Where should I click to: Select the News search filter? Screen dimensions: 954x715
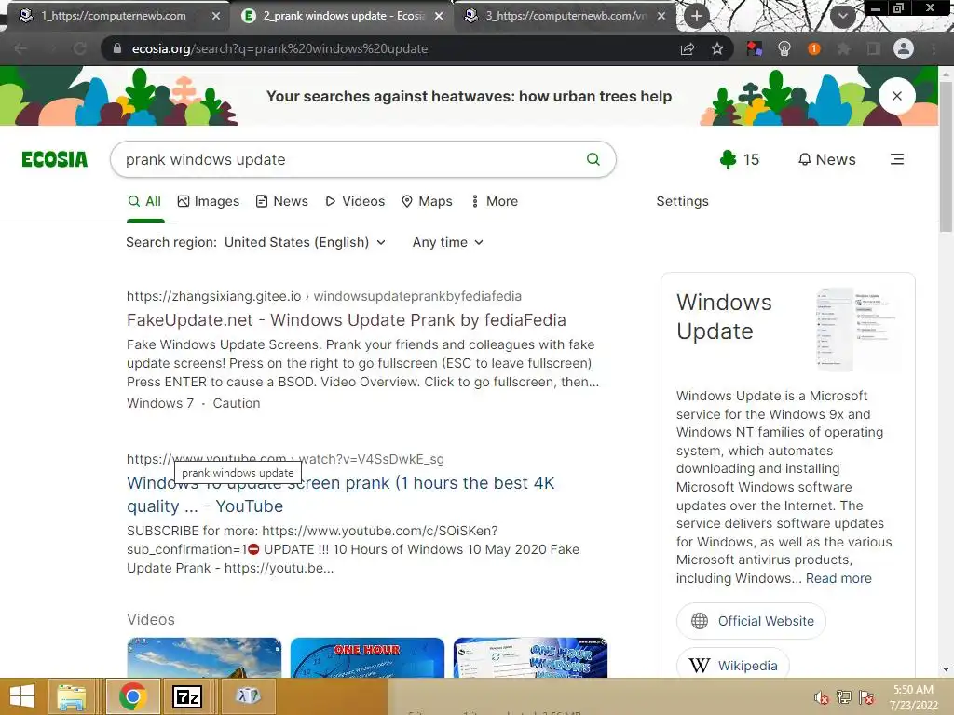coord(281,201)
